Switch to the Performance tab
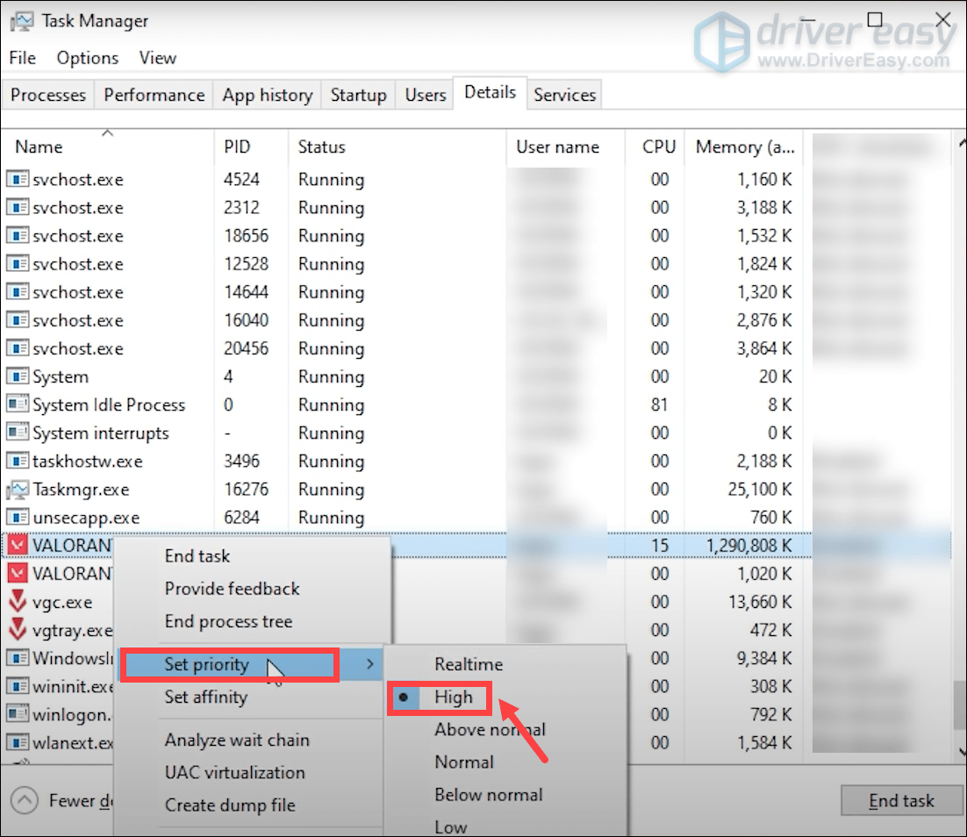This screenshot has height=837, width=967. [x=154, y=95]
